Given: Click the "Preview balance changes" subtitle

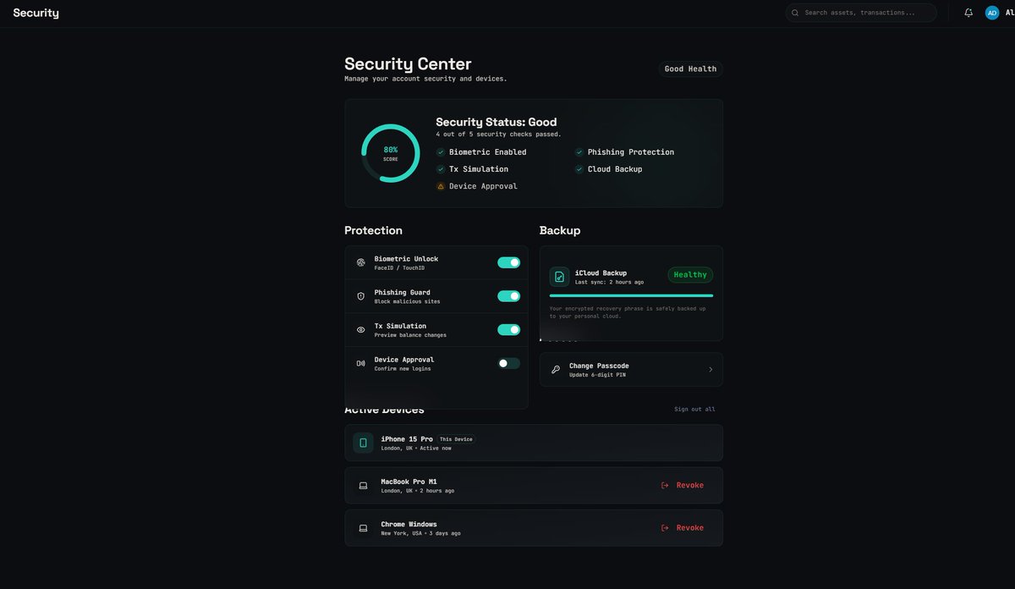Looking at the screenshot, I should point(410,335).
